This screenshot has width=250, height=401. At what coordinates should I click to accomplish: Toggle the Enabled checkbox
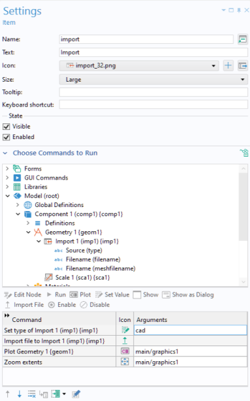point(6,137)
